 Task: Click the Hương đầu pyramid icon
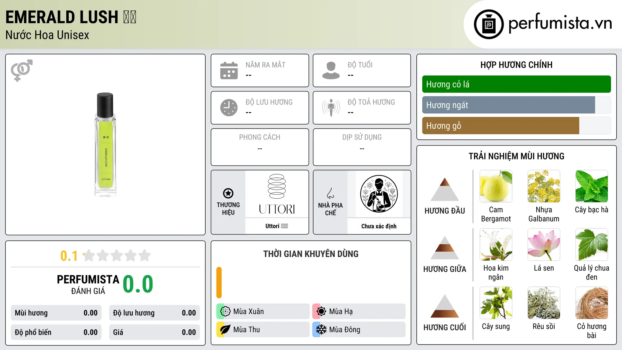(x=445, y=189)
